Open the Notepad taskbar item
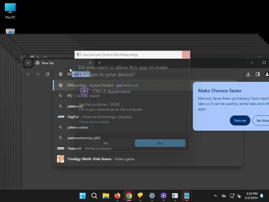Image resolution: width=269 pixels, height=202 pixels. 187,196
